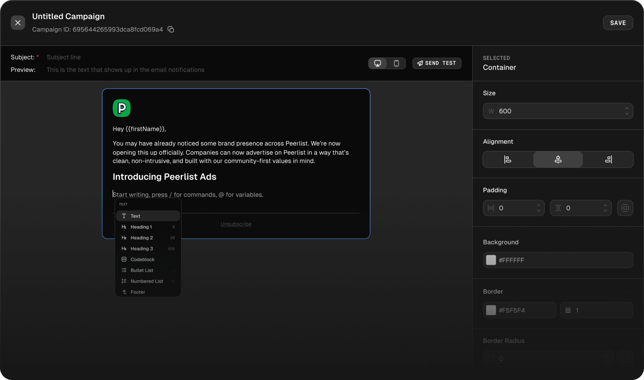Switch to mobile preview mode

click(x=396, y=63)
